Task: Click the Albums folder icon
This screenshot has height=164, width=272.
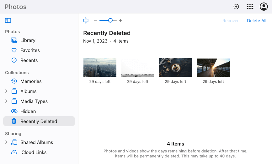Action: pos(14,91)
